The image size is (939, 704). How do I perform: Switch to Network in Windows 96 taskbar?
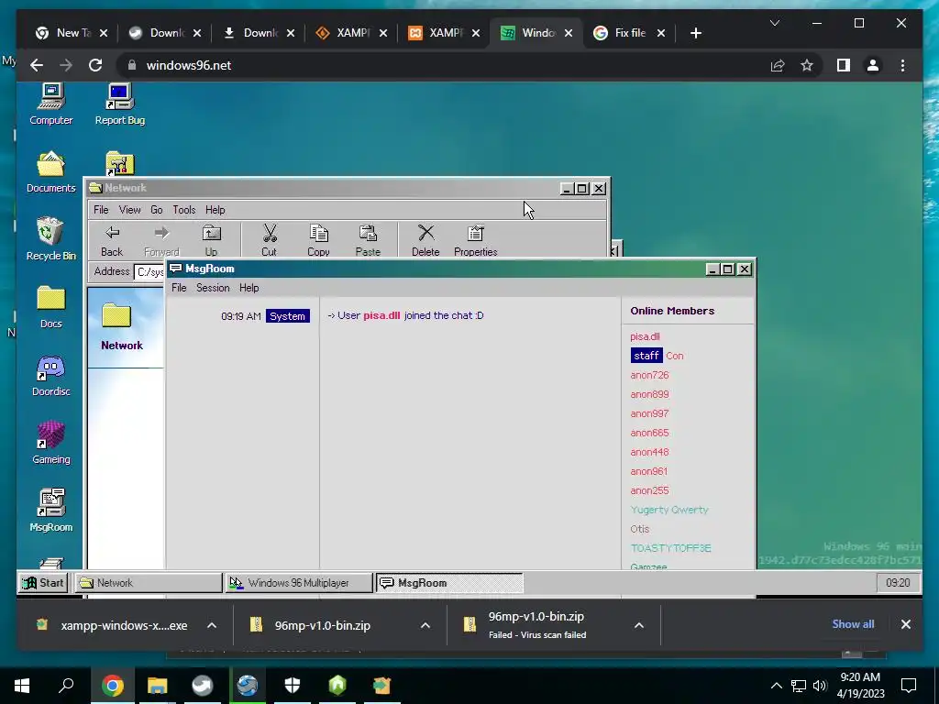coord(148,582)
